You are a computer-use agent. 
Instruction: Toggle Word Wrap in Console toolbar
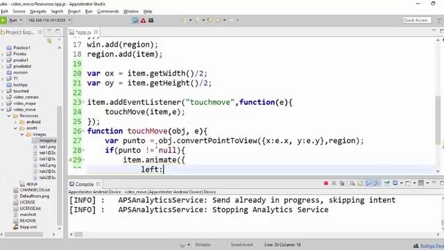pos(368,183)
